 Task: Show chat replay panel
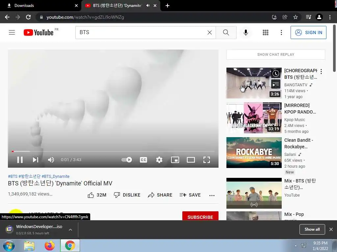pyautogui.click(x=276, y=54)
